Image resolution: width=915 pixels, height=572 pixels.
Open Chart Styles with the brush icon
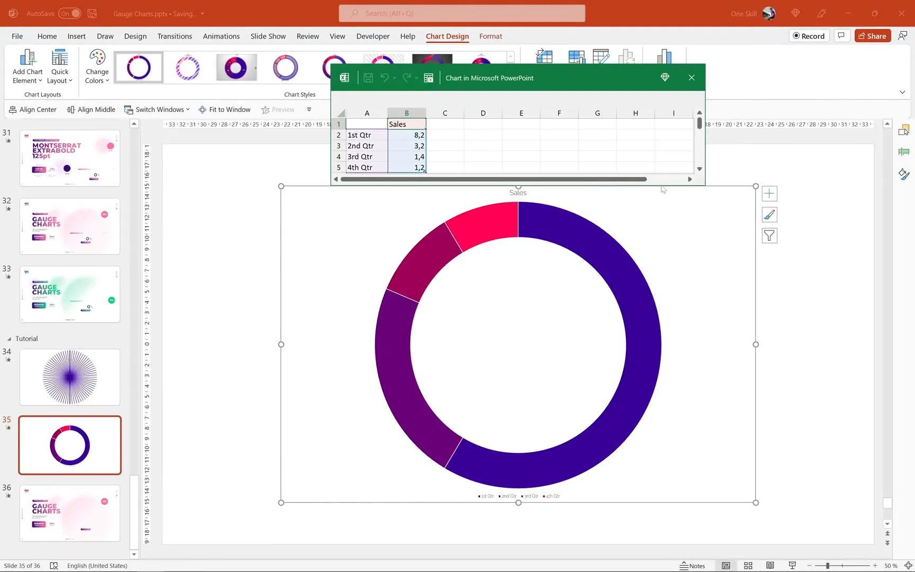pos(769,215)
